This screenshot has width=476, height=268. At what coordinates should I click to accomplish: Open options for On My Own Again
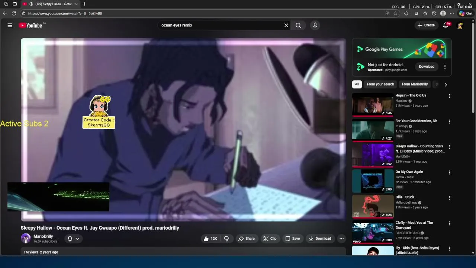click(x=450, y=173)
